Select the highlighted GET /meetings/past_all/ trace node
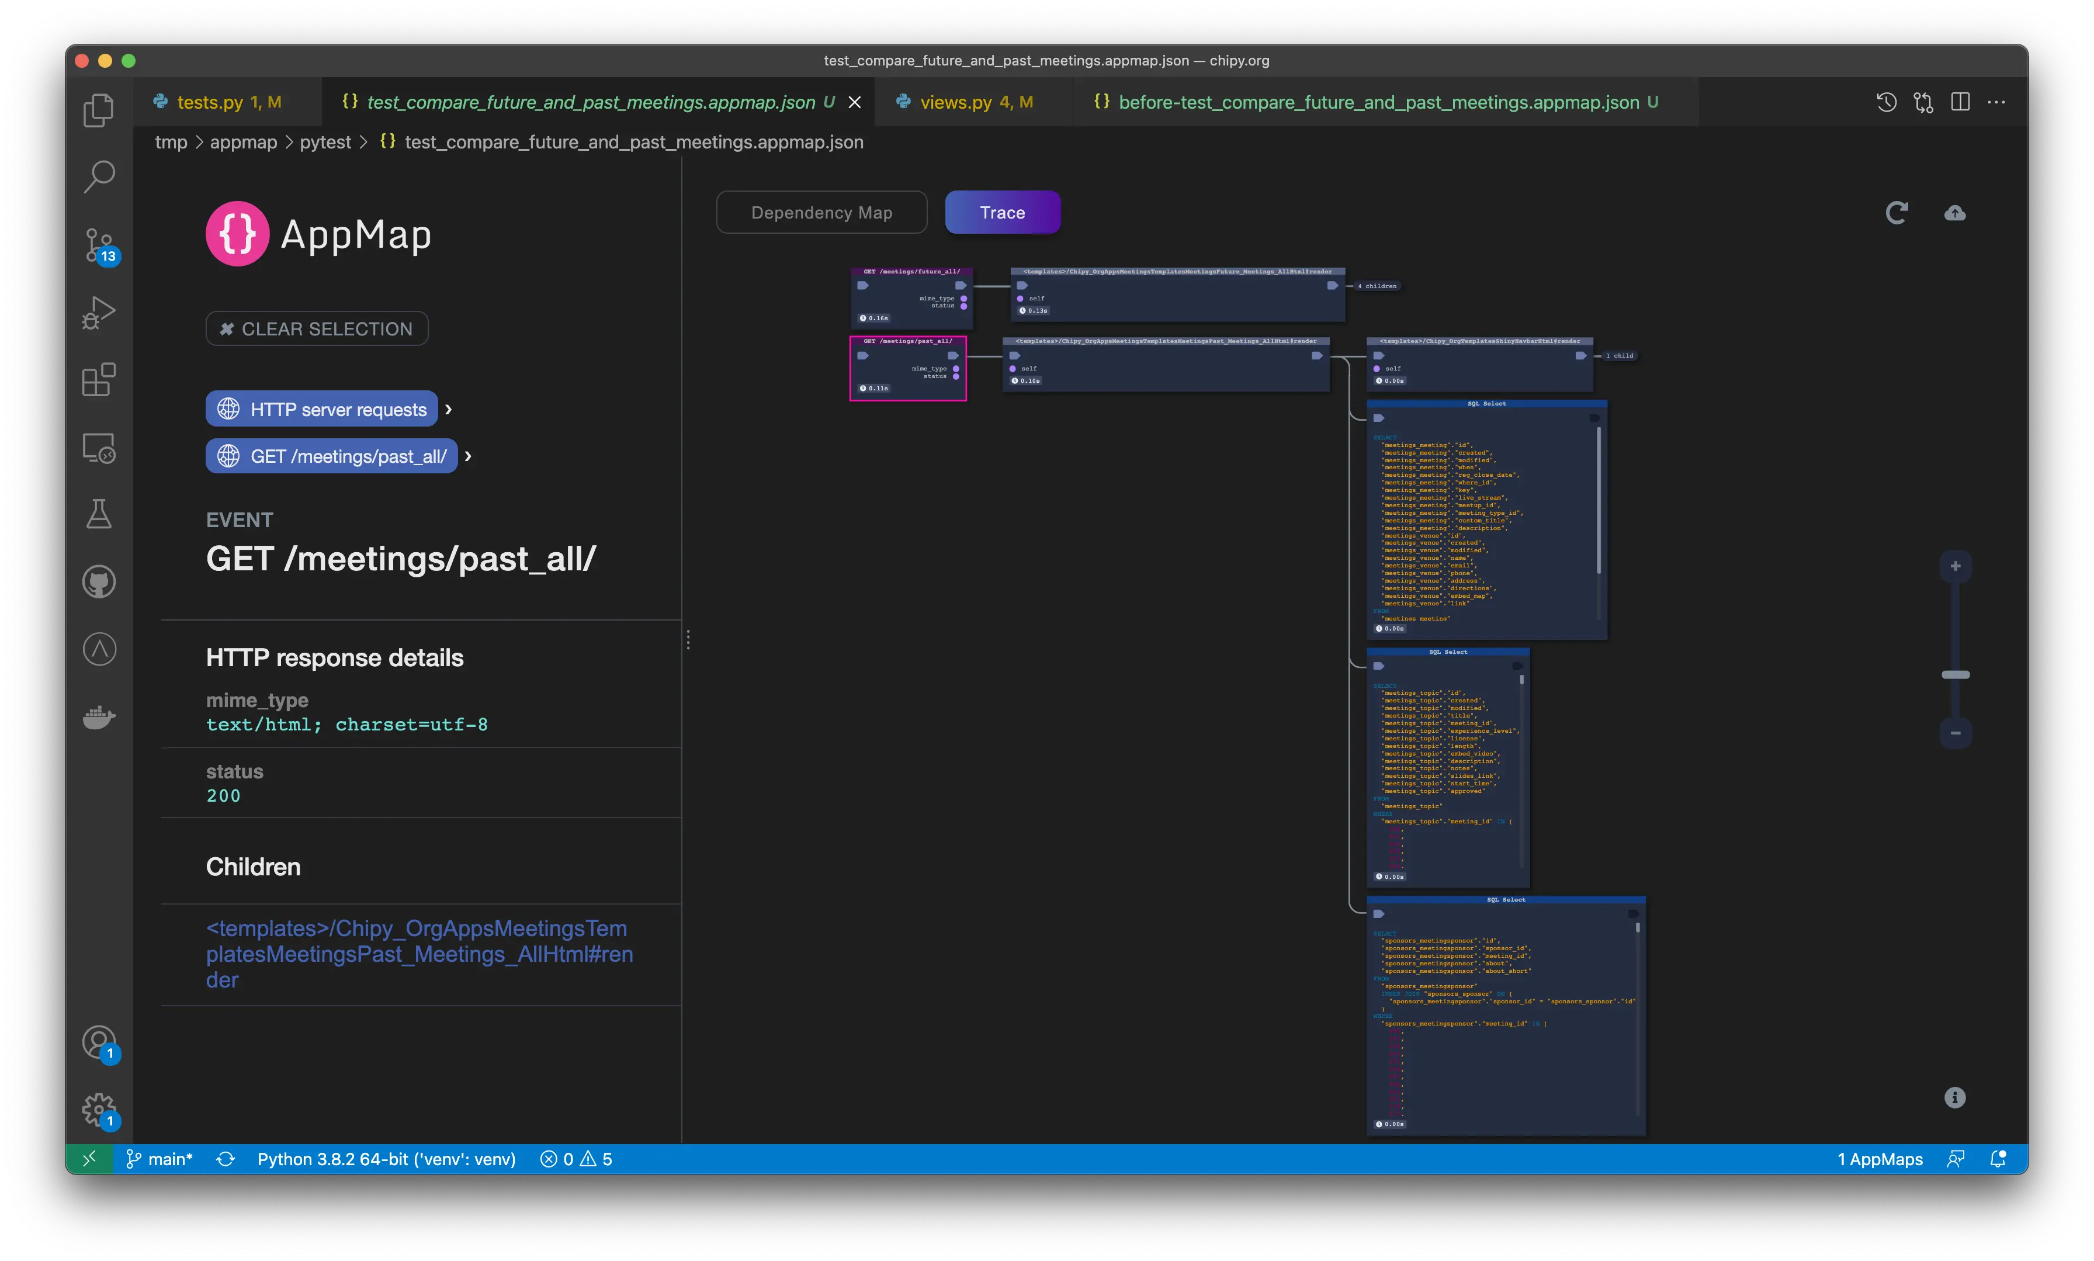This screenshot has width=2094, height=1261. tap(908, 368)
